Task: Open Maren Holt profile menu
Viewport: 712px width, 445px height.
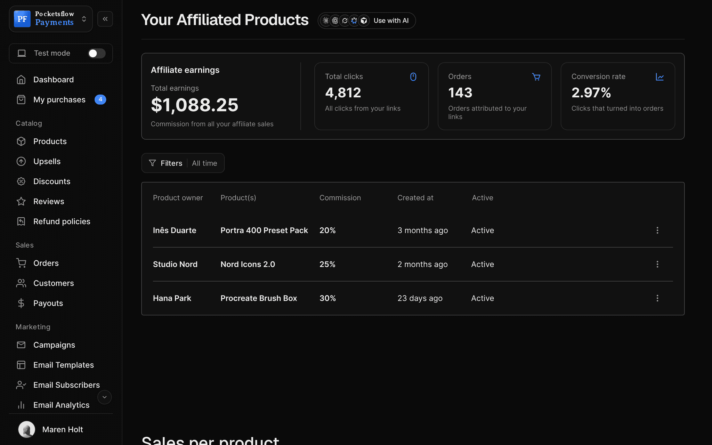Action: coord(61,430)
